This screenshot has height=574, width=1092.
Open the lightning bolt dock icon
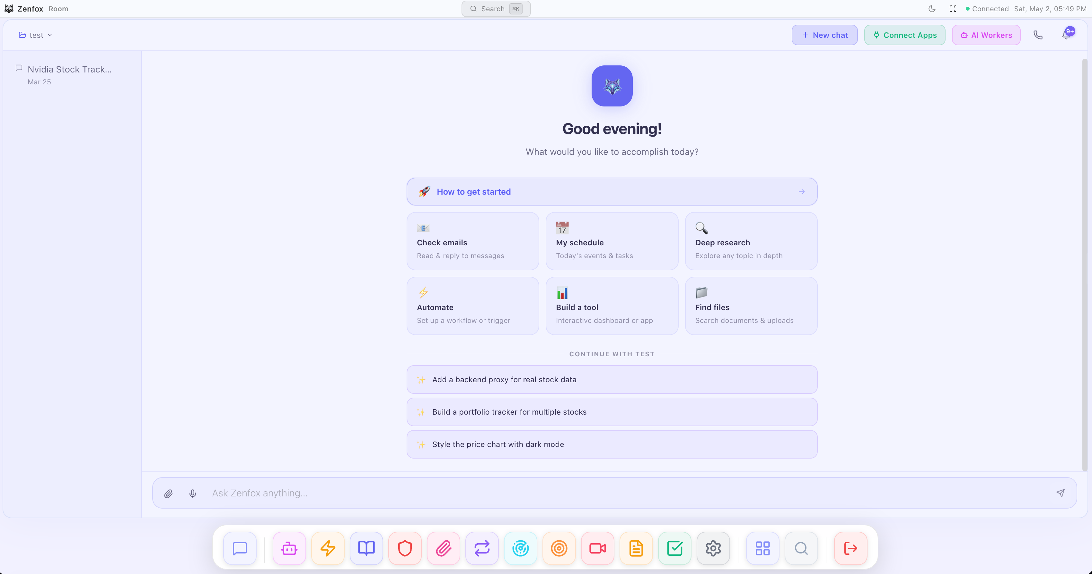pyautogui.click(x=328, y=548)
